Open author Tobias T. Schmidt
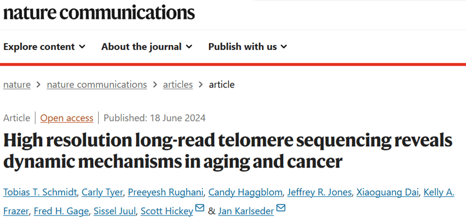466x223 pixels. coord(40,192)
